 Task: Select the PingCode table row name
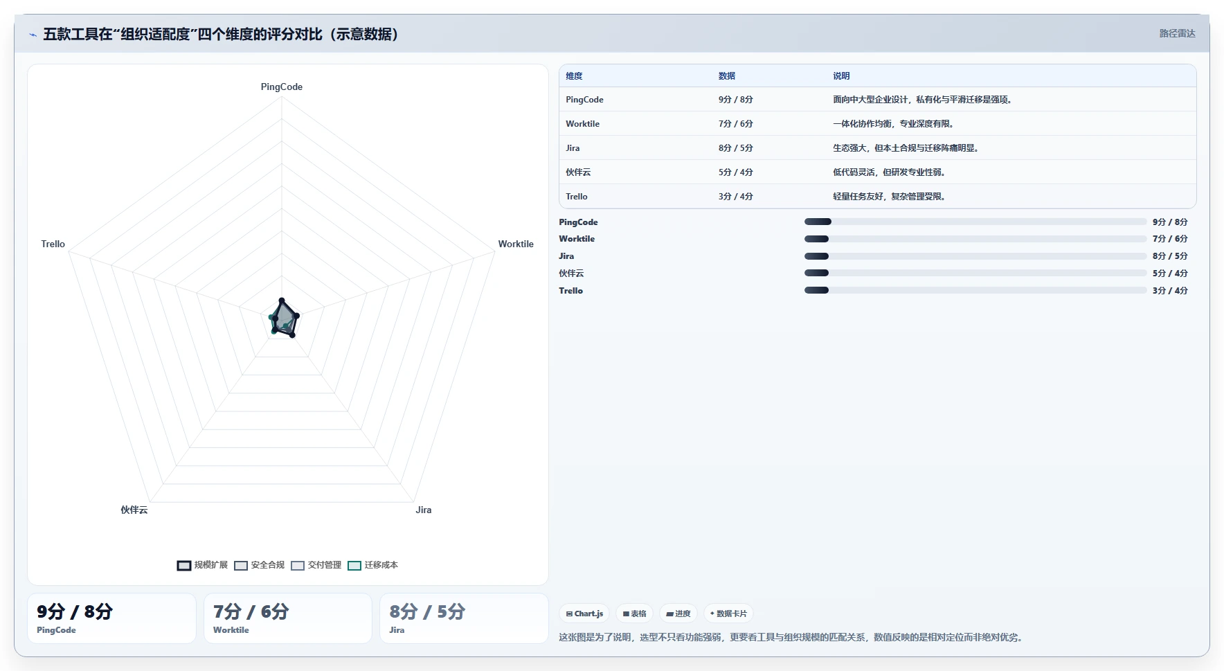(584, 100)
